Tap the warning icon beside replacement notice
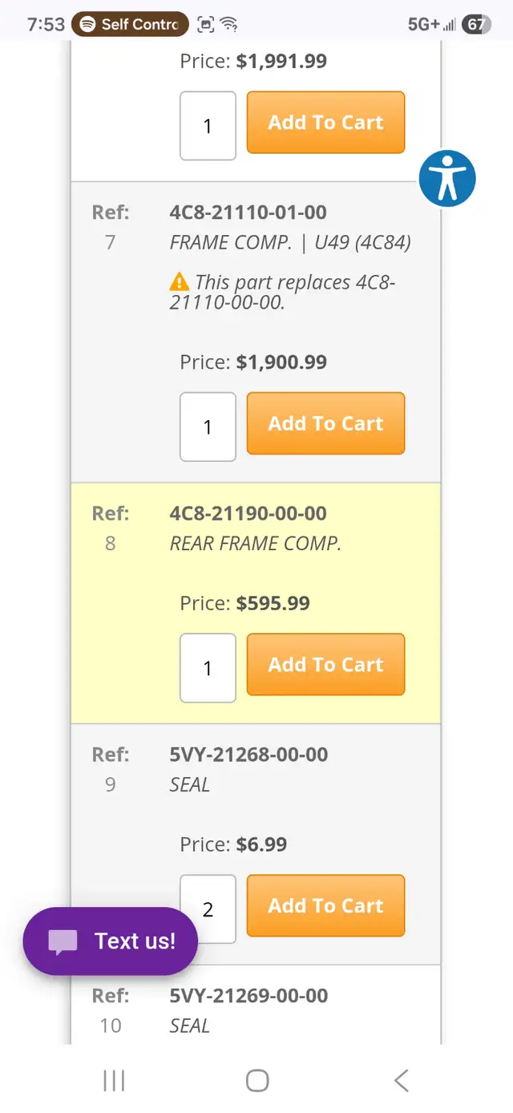This screenshot has height=1113, width=513. 180,282
